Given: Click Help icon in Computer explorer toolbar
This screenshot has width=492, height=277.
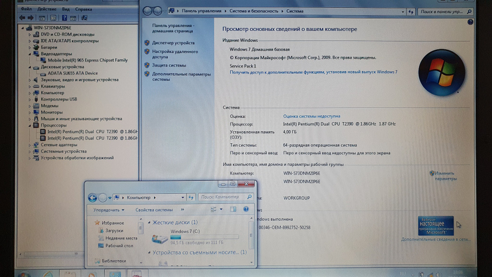Looking at the screenshot, I should tap(246, 209).
